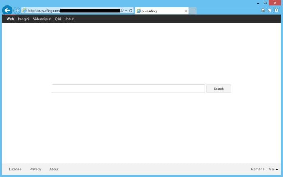The width and height of the screenshot is (283, 177).
Task: Close the browser window
Action: [x=275, y=3]
